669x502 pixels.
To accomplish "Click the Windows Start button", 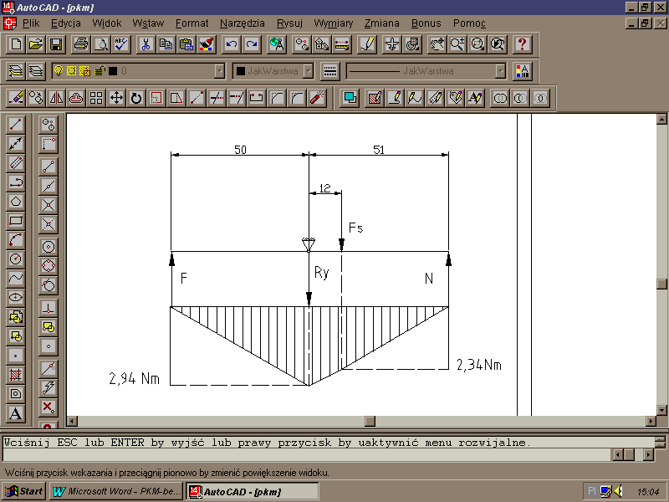I will (x=23, y=491).
